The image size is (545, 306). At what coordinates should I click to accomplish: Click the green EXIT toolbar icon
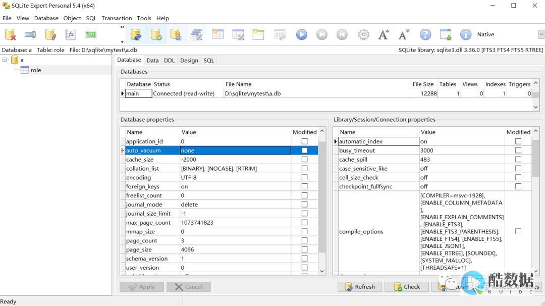point(90,34)
